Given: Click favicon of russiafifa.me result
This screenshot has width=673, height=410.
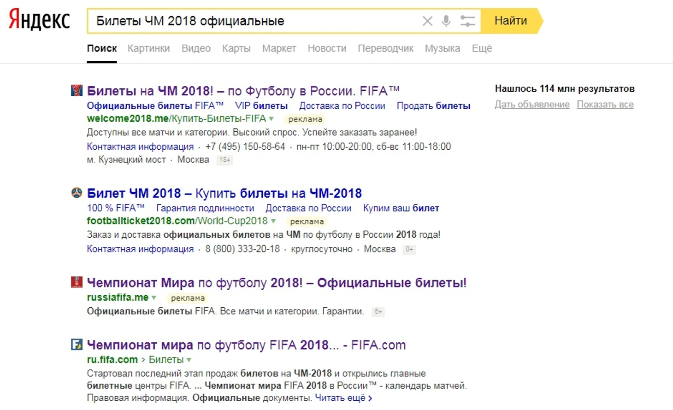Looking at the screenshot, I should 77,282.
